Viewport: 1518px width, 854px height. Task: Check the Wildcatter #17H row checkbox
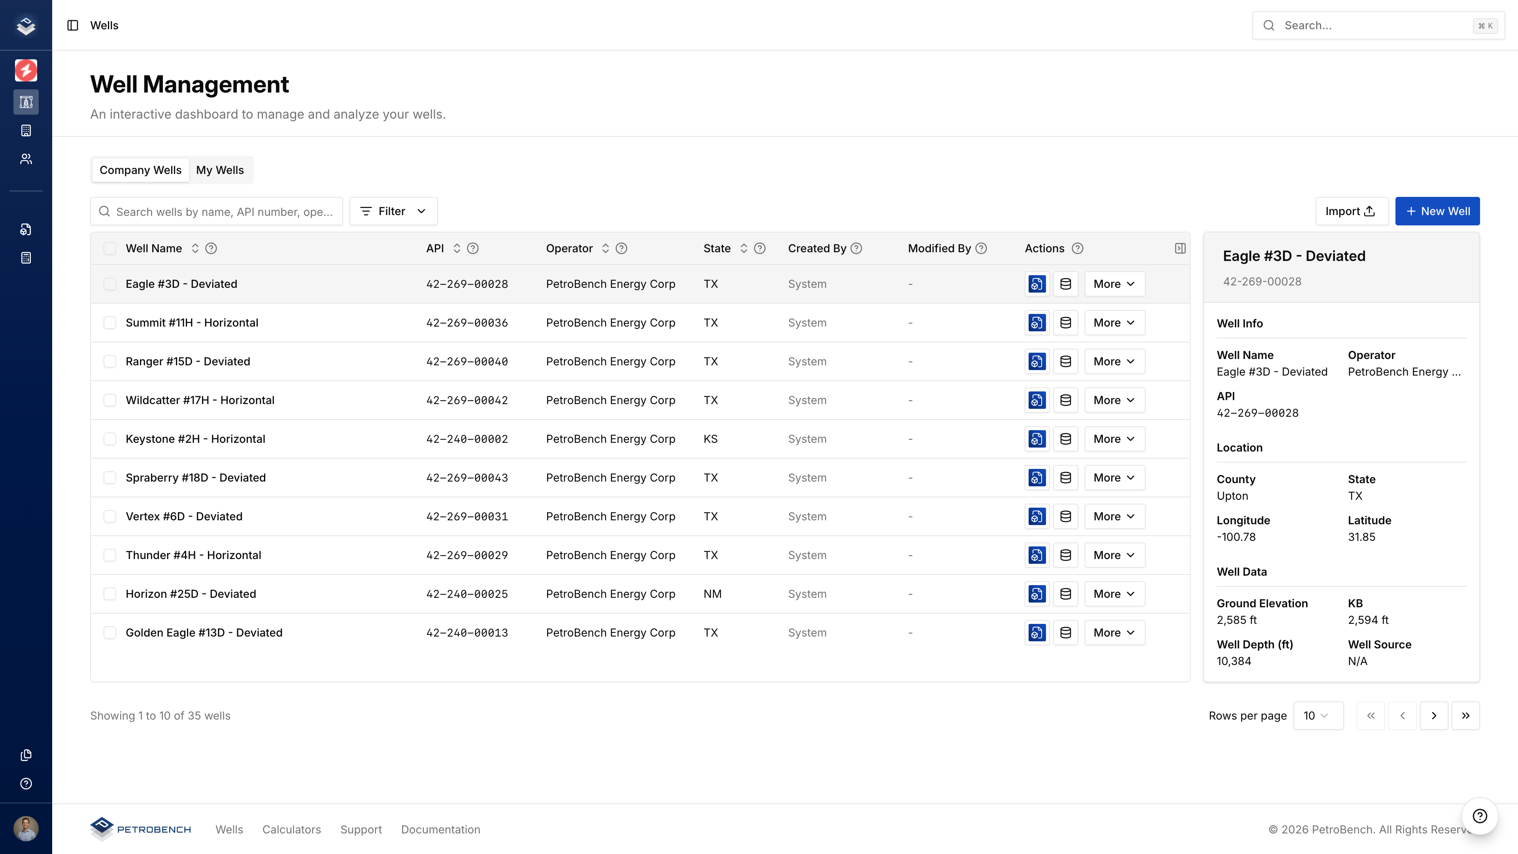[x=110, y=400]
